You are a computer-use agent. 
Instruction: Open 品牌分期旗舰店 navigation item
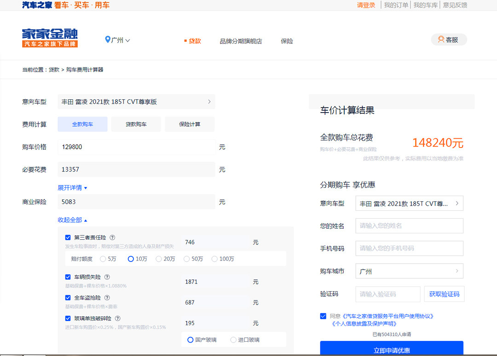pyautogui.click(x=241, y=41)
